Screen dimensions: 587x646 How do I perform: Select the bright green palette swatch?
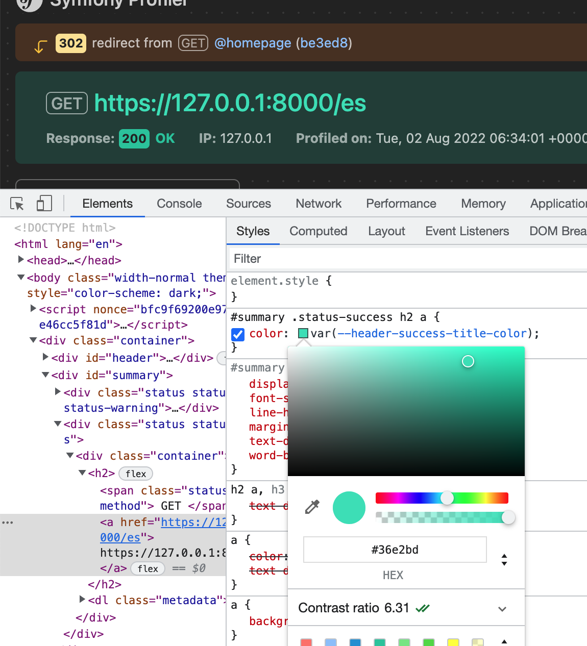[x=429, y=642]
